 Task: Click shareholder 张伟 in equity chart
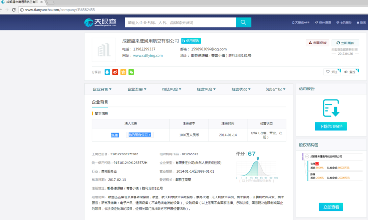313,164
